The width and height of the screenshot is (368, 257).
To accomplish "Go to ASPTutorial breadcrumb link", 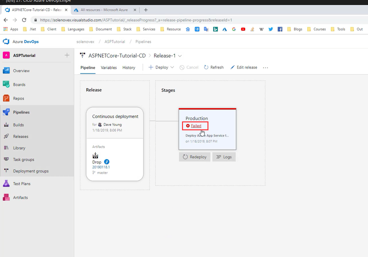I will 115,42.
